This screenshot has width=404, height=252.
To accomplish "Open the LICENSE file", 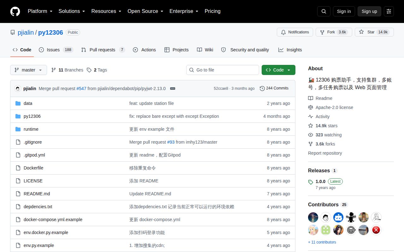I will (33, 181).
